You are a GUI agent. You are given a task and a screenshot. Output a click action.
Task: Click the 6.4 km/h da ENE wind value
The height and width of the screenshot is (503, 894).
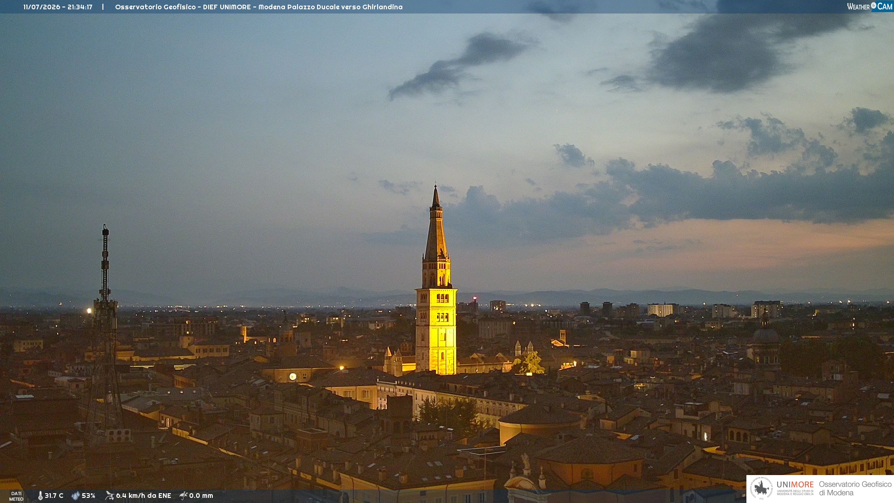(143, 496)
